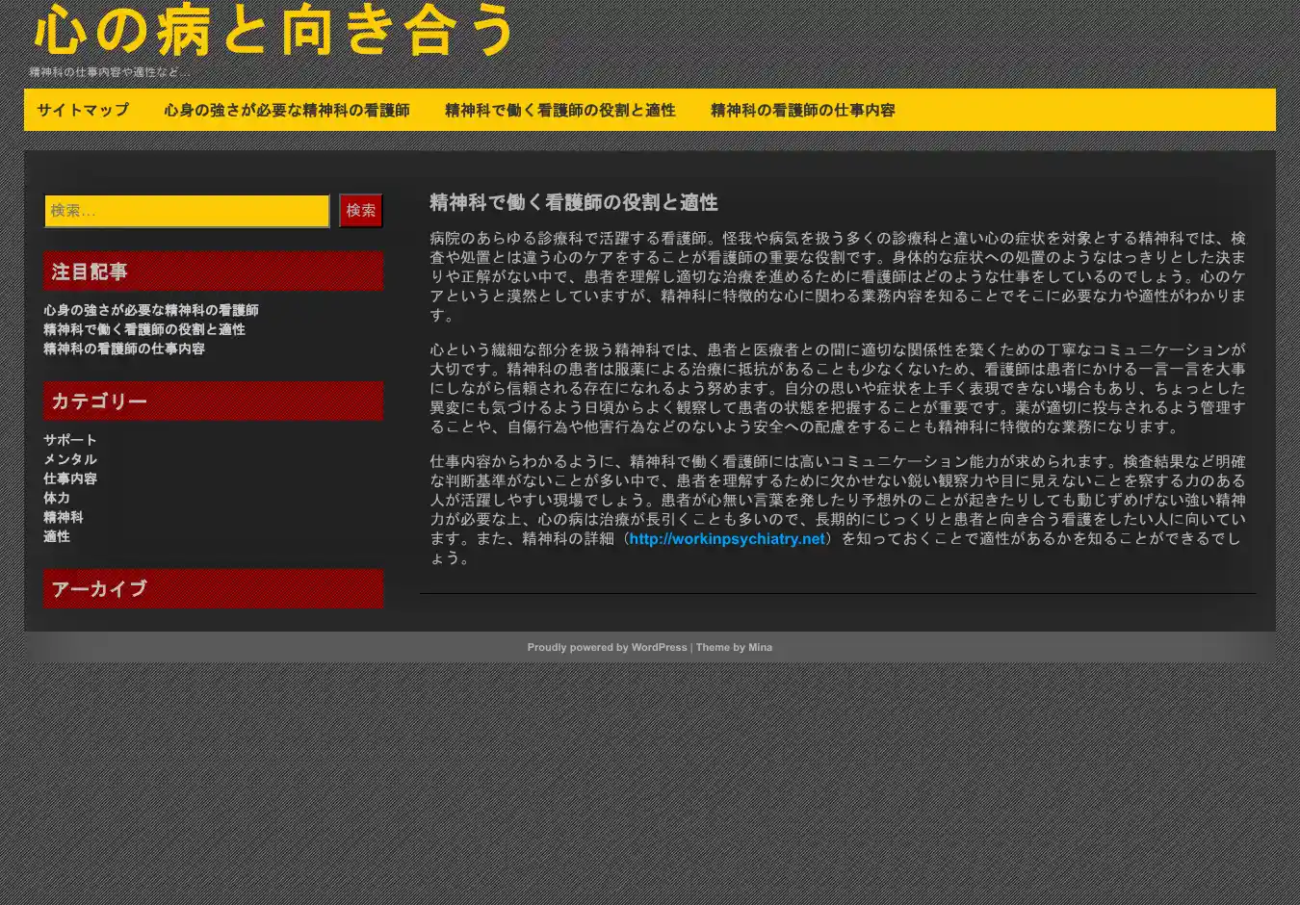The image size is (1300, 905).
Task: Select the メンタル category
Action: [69, 459]
